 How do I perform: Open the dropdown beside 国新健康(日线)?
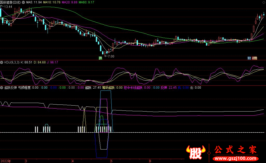[23, 2]
